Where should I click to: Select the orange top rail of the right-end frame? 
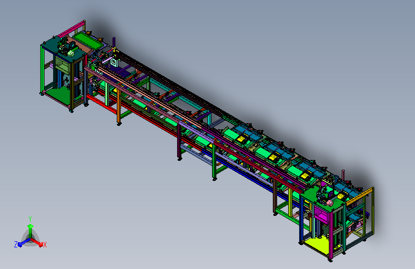pos(359,196)
